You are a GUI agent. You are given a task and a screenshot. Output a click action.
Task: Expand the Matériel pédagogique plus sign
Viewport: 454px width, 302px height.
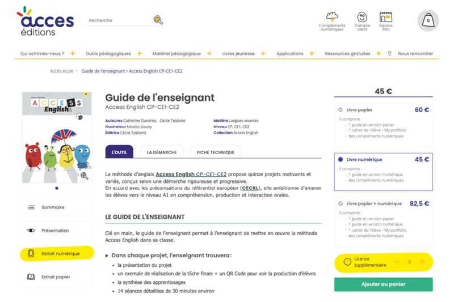(x=209, y=53)
